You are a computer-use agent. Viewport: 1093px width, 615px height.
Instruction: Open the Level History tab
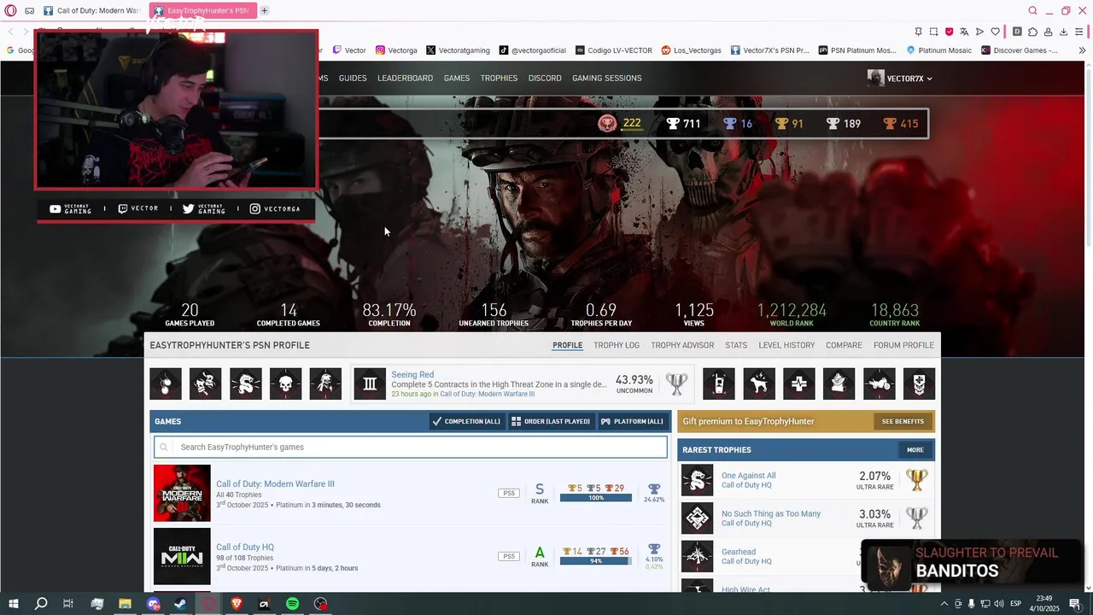tap(786, 345)
